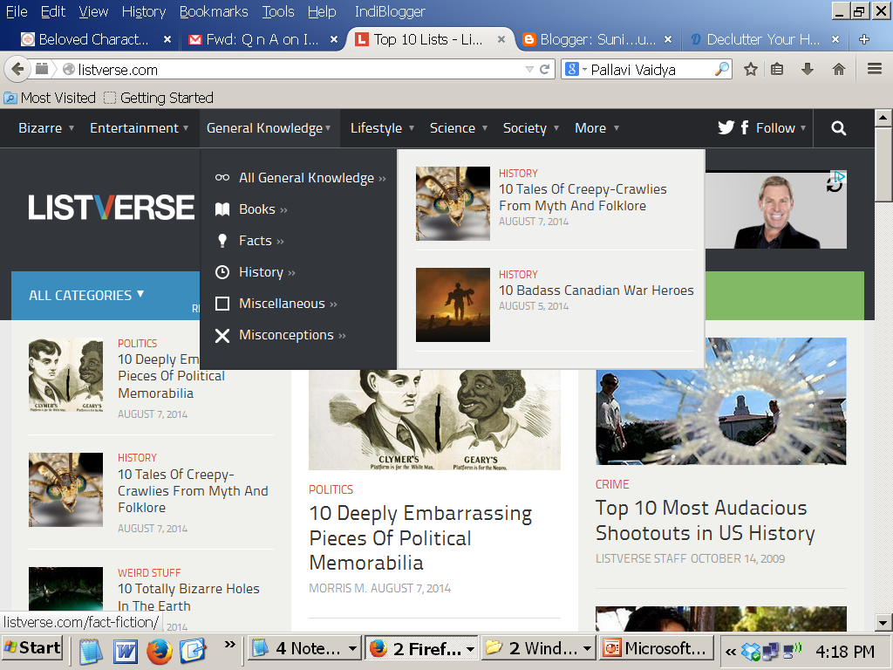The height and width of the screenshot is (670, 893).
Task: Open the address bar history dropdown arrow
Action: (x=529, y=70)
